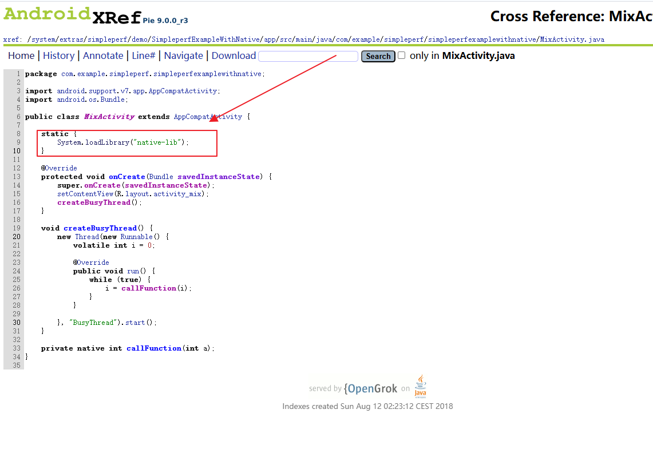The height and width of the screenshot is (453, 653).
Task: Click the run method on line 24
Action: point(133,271)
